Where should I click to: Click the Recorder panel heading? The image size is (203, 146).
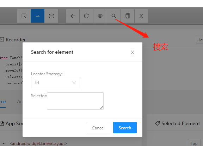(16, 40)
